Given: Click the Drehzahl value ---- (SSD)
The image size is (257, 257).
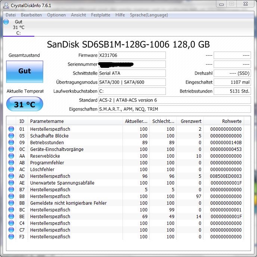Looking at the screenshot, I should click(232, 73).
